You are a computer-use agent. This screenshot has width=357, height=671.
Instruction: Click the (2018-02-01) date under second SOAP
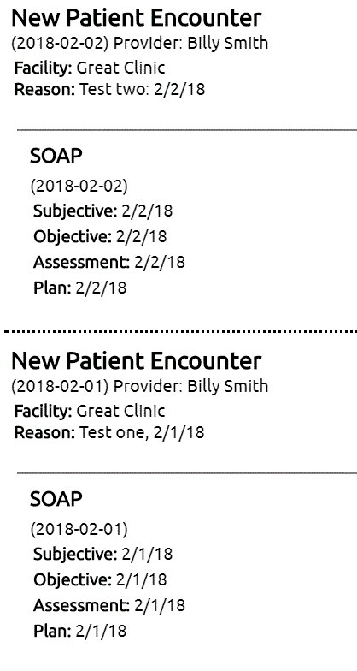click(79, 529)
